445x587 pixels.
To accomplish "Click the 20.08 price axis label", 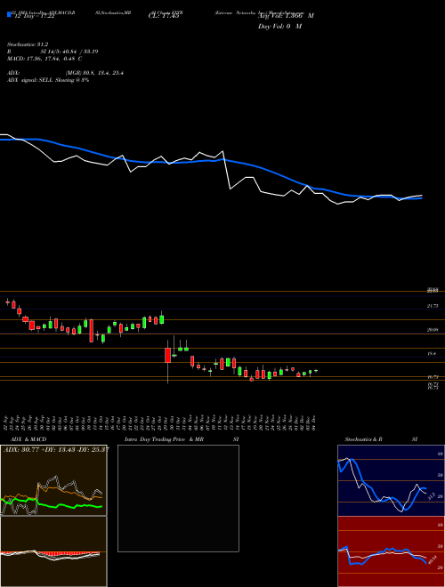I will pyautogui.click(x=433, y=329).
